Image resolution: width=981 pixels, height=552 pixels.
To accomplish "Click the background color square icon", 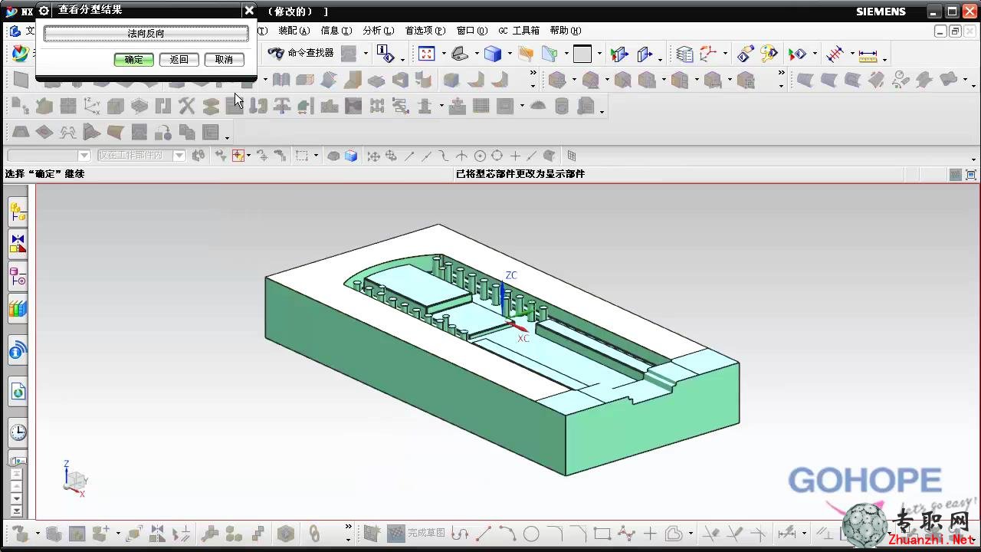I will click(582, 54).
